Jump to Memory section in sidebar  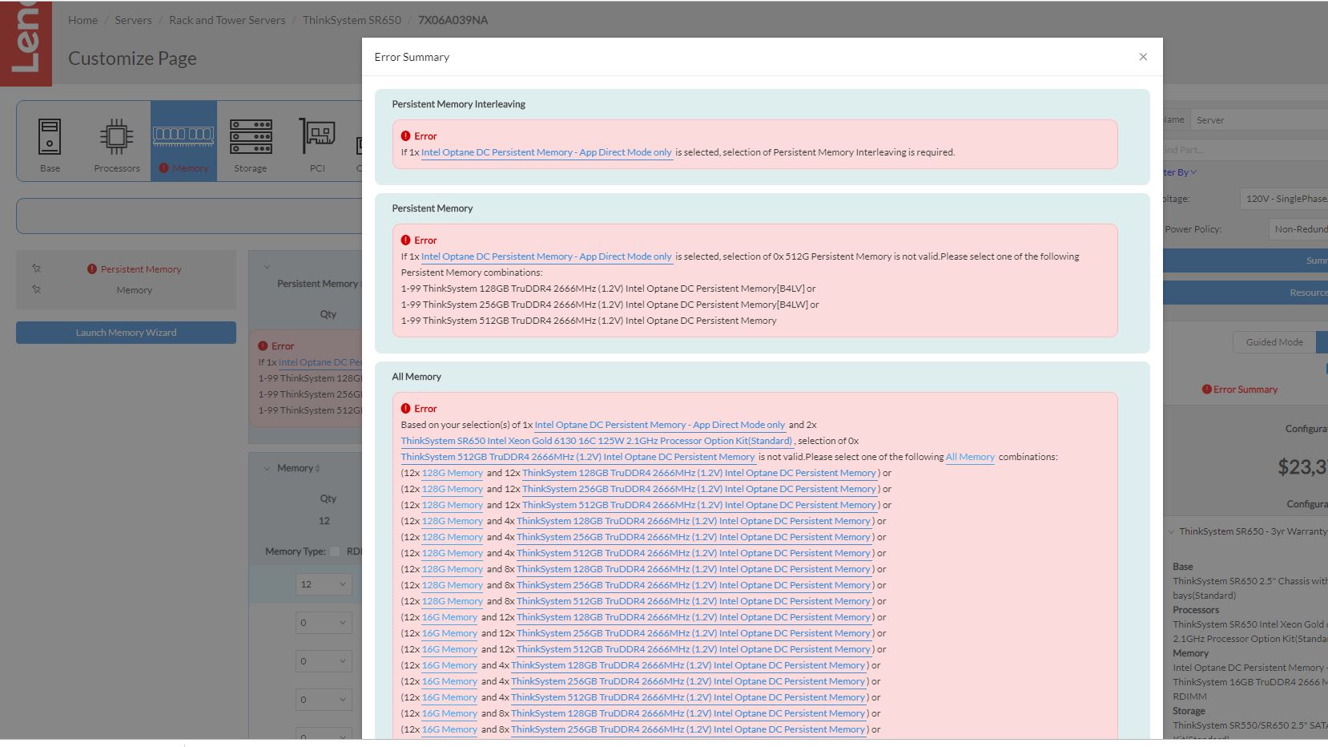tap(134, 290)
